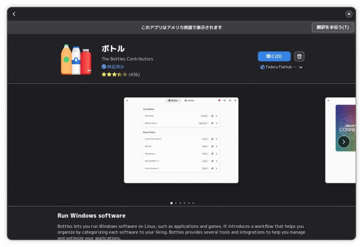Select the third carousel page dot
363x247 pixels.
tap(180, 203)
